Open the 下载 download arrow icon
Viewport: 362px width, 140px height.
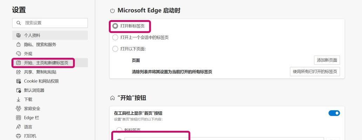point(19,99)
